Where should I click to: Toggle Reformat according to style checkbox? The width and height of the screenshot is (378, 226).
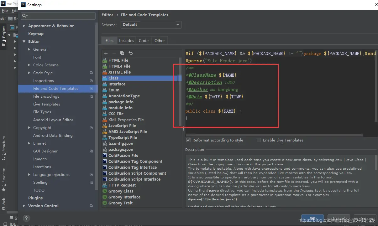[x=188, y=140]
